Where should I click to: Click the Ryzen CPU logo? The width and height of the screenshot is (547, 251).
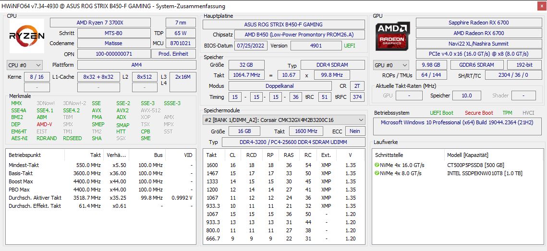pos(26,36)
